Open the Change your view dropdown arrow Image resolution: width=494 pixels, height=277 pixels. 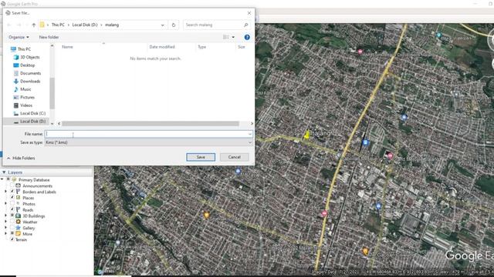(233, 37)
